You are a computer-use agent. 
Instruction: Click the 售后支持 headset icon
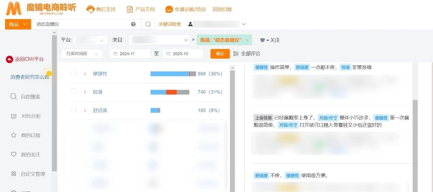(x=90, y=9)
